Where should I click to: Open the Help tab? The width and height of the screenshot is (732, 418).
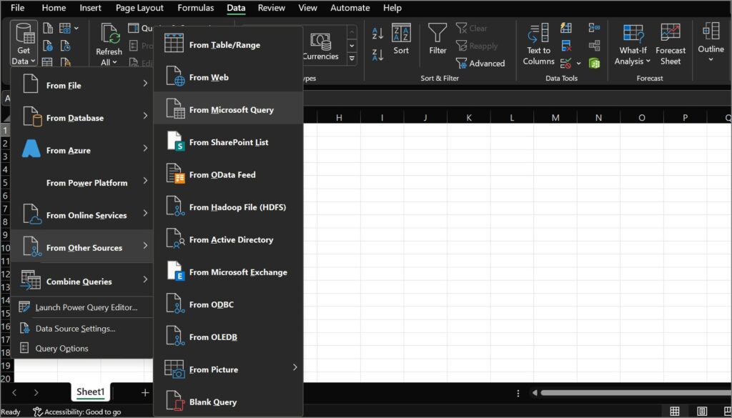[x=392, y=8]
